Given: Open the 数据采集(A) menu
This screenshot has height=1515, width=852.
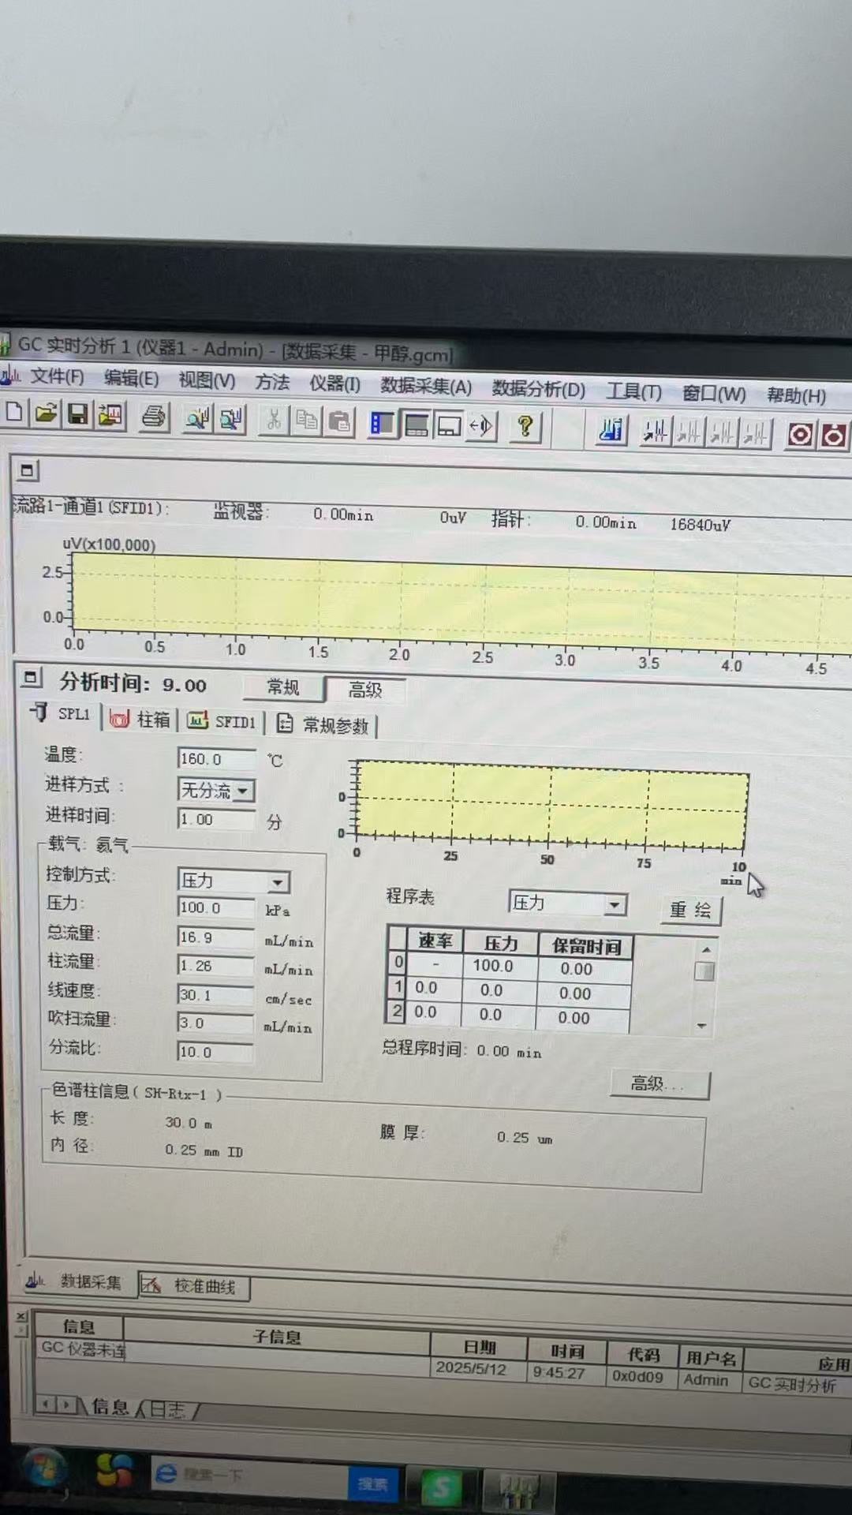Looking at the screenshot, I should click(x=426, y=387).
